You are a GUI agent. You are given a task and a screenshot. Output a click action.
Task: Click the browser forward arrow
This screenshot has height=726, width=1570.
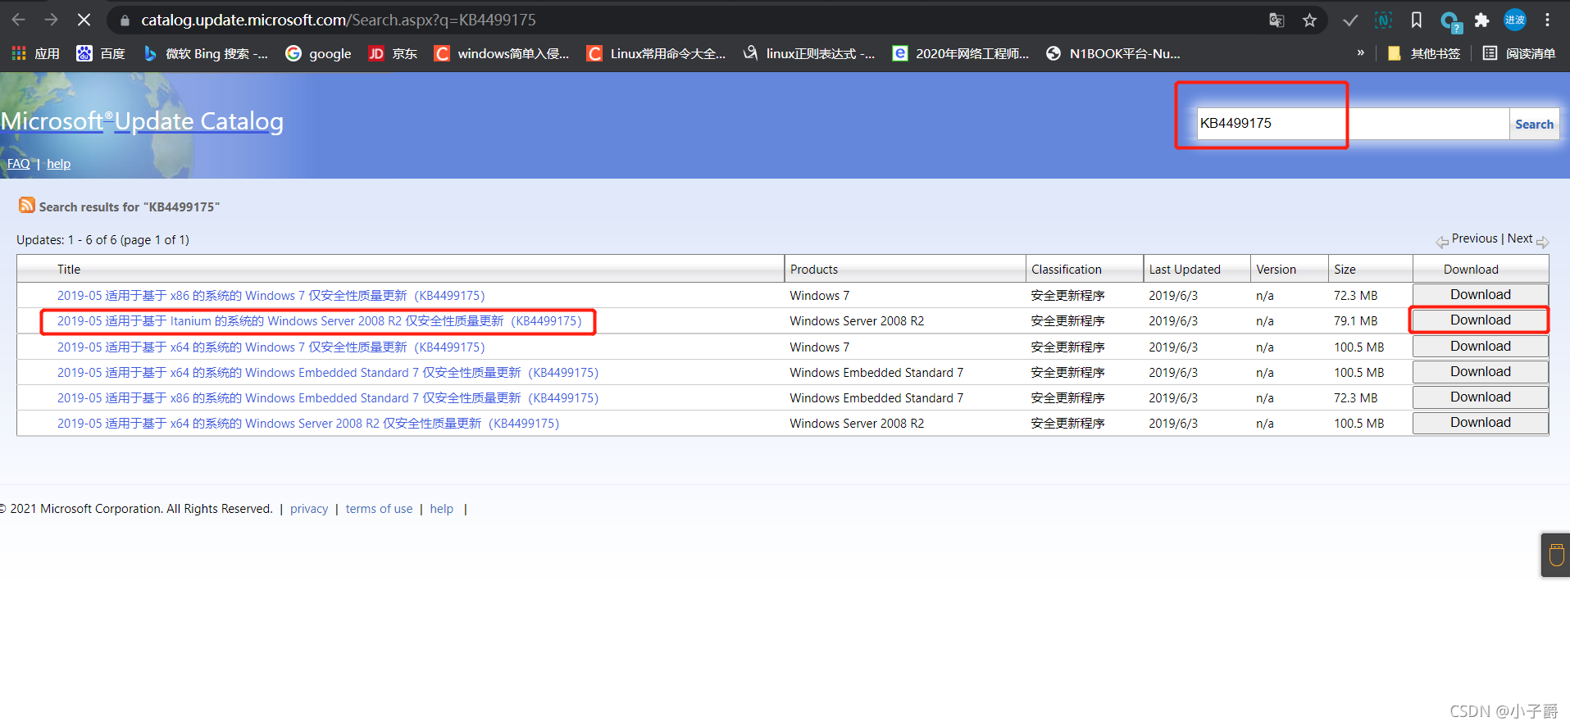coord(51,20)
